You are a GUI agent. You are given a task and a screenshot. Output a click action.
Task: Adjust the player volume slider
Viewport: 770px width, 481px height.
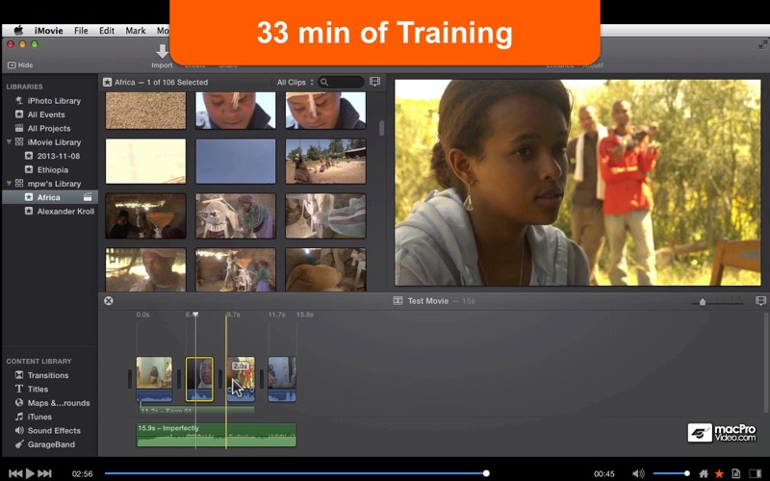(671, 473)
